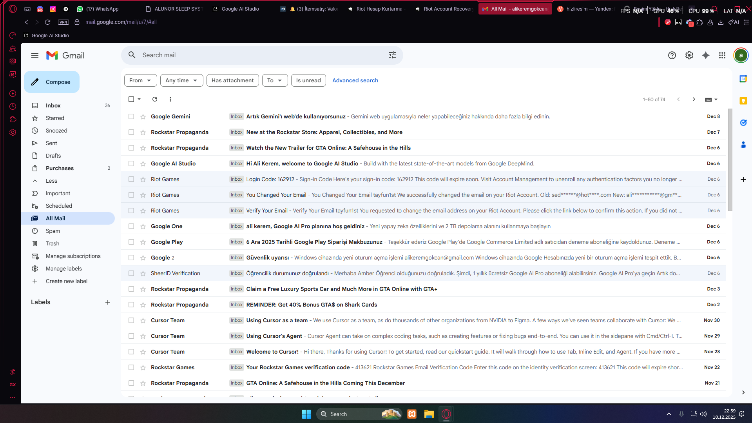
Task: Open Gmail Support help icon
Action: [x=672, y=55]
